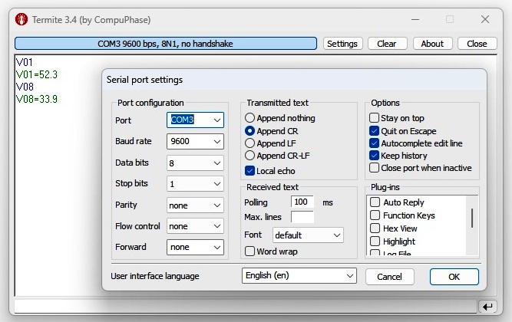This screenshot has width=512, height=322.
Task: Click the received line V01=52.3
Action: click(x=37, y=74)
